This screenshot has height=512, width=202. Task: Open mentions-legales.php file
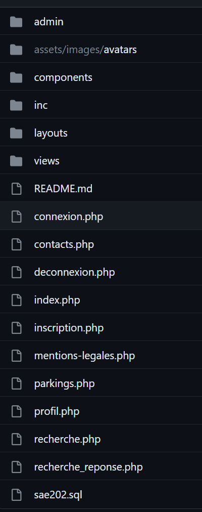tap(84, 356)
